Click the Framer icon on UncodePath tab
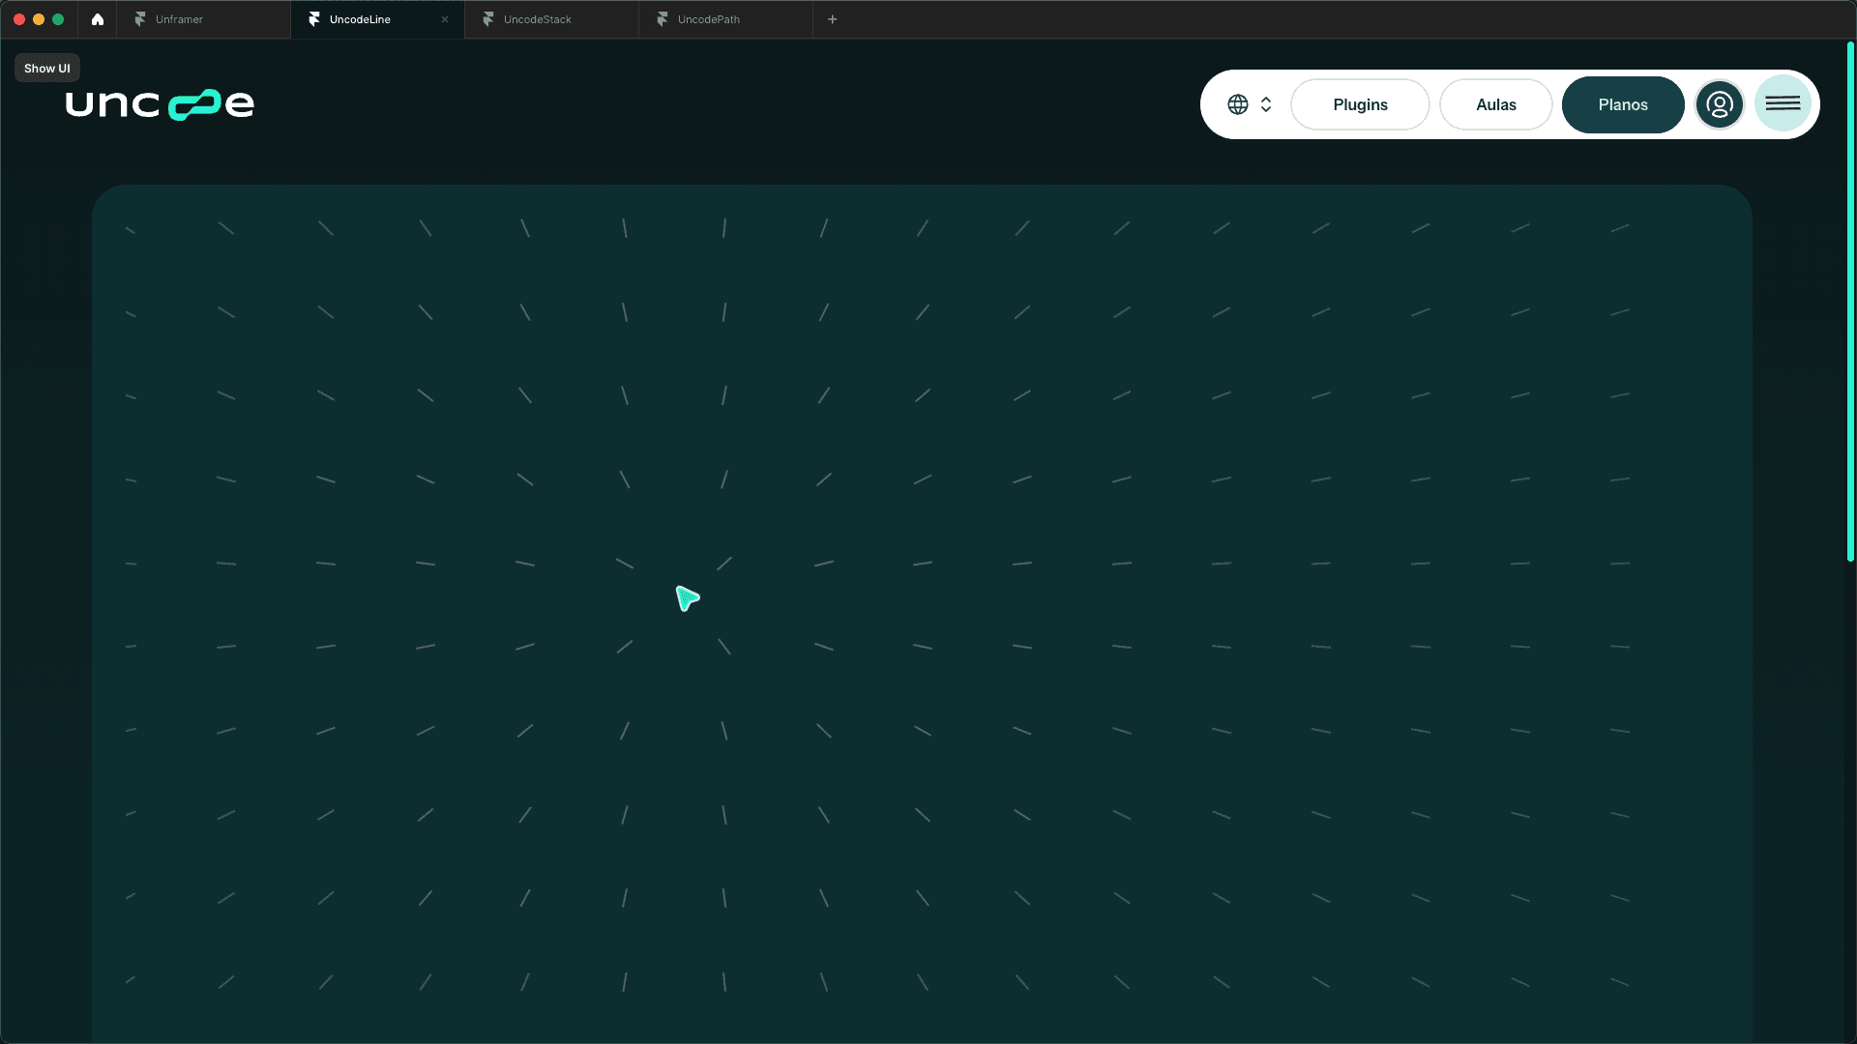1857x1044 pixels. coord(663,19)
